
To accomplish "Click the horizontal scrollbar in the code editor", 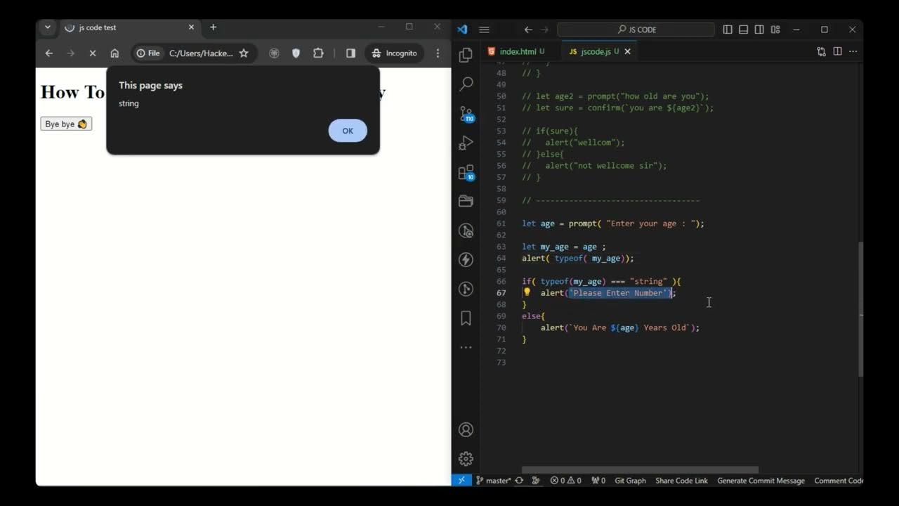I will click(640, 470).
